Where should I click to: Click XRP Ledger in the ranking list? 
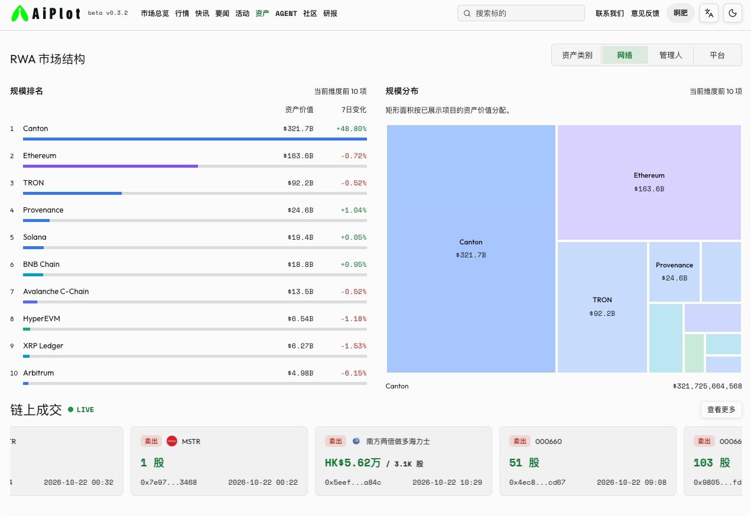coord(43,346)
